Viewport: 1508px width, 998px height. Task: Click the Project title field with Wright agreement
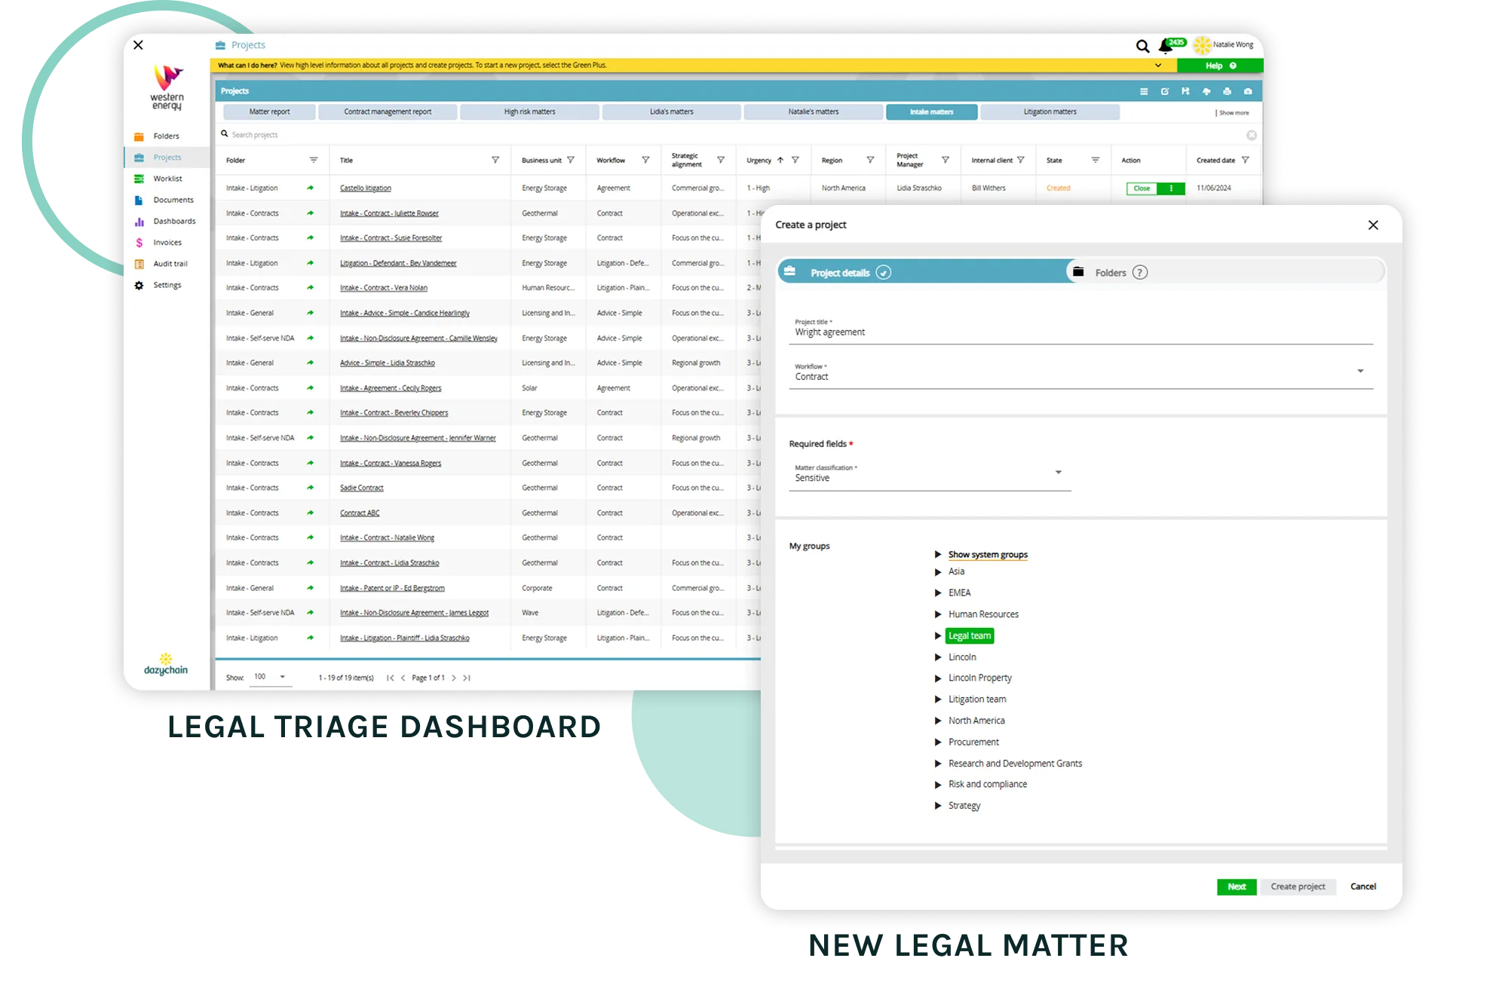coord(1080,331)
